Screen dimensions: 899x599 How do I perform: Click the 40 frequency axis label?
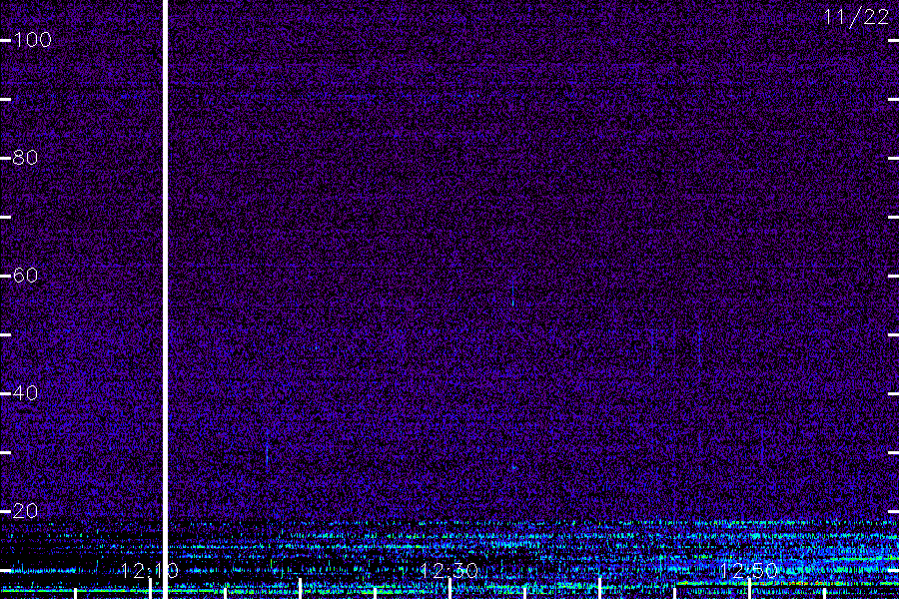pos(25,393)
